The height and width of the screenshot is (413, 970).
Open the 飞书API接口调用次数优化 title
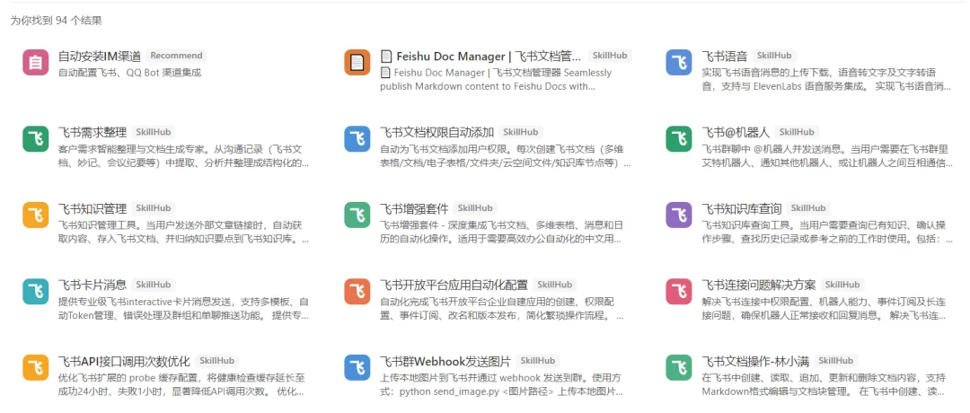[124, 361]
